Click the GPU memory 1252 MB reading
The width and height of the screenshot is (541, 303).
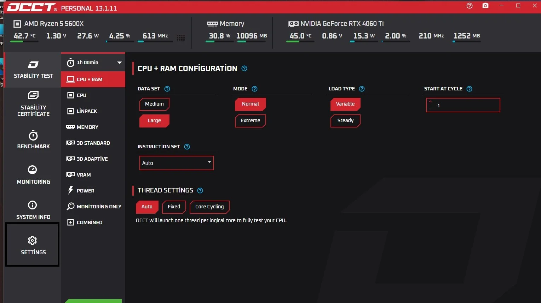(x=467, y=36)
